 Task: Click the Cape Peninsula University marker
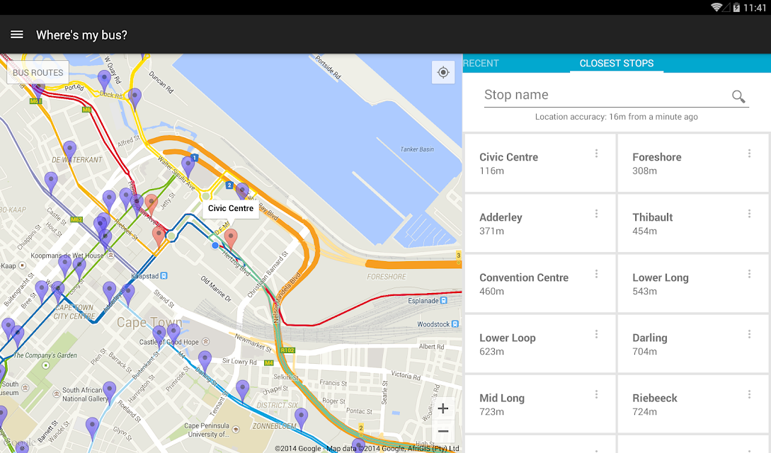click(x=236, y=430)
